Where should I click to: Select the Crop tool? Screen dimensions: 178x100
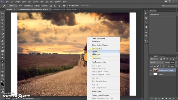pyautogui.click(x=3, y=27)
